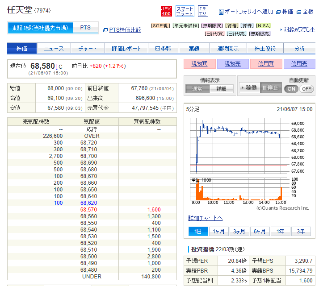This screenshot has width=319, height=286.
Task: Click current price 68,580 value
Action: point(42,66)
